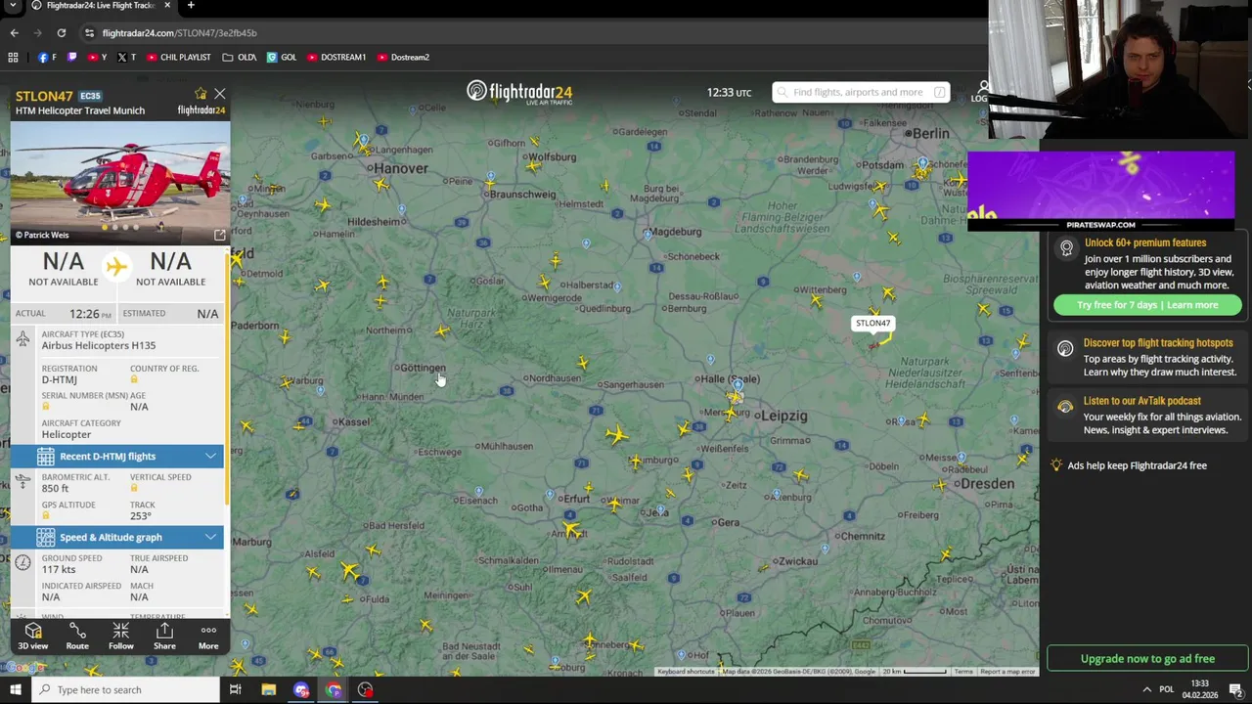Open Unlock 60+ premium features link
The image size is (1252, 704).
(1144, 242)
